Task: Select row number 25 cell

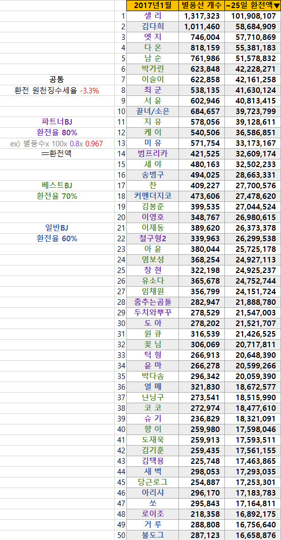Action: pos(121,271)
